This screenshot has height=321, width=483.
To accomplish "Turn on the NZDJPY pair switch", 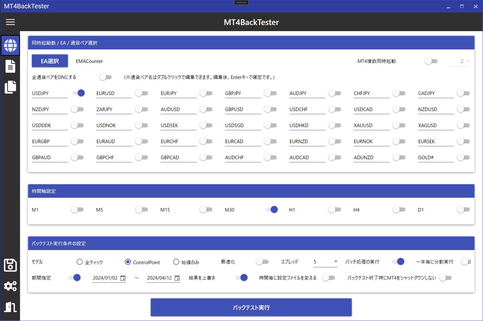I will (x=77, y=109).
